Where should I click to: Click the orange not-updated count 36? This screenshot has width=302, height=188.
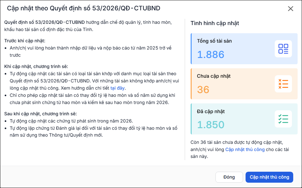tap(203, 90)
